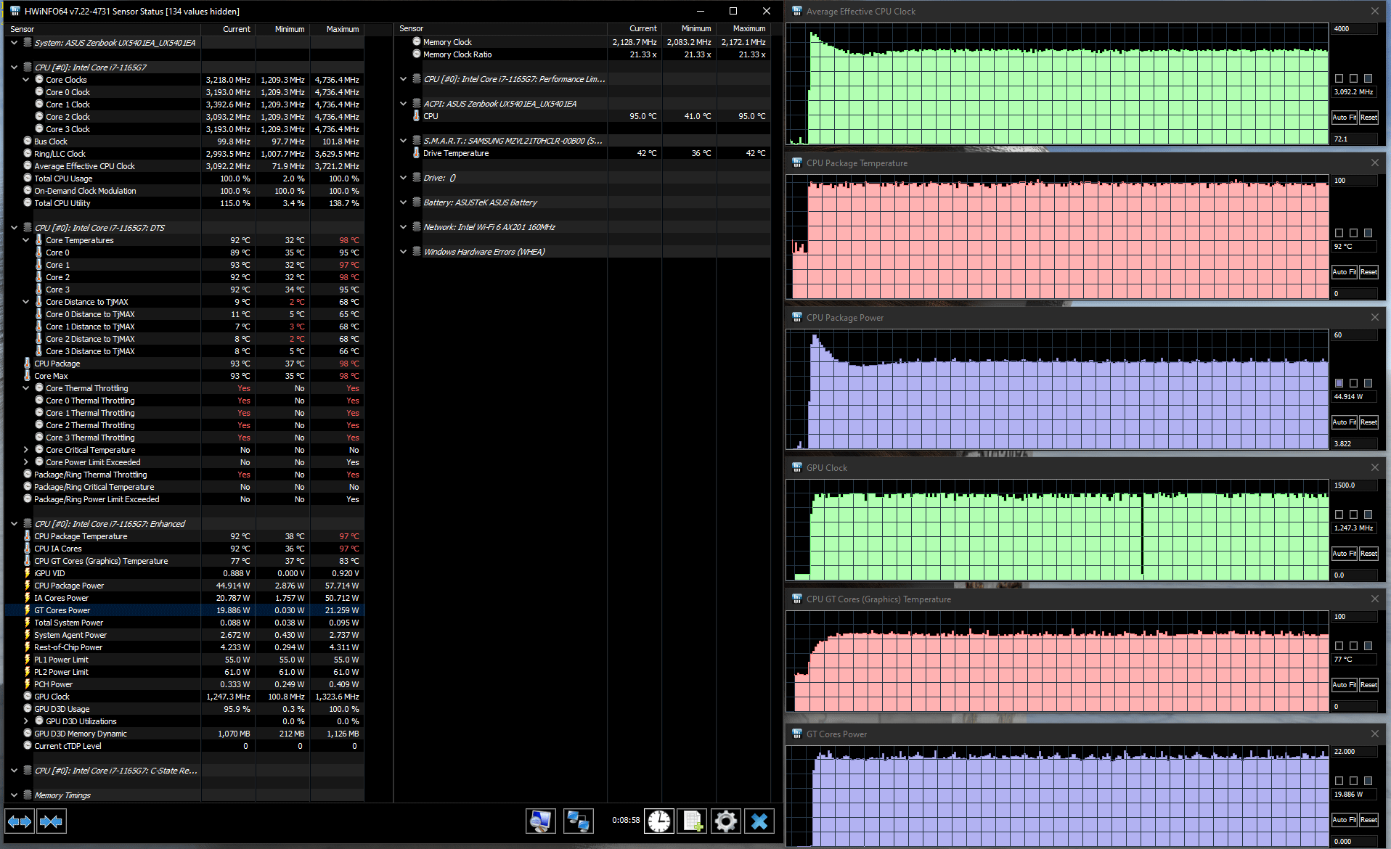Click the expand columns blue arrows icon
The height and width of the screenshot is (849, 1391).
click(x=20, y=821)
